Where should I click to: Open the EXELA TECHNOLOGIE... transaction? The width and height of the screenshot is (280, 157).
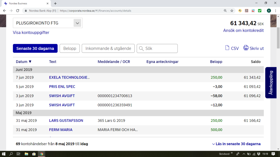(x=69, y=77)
